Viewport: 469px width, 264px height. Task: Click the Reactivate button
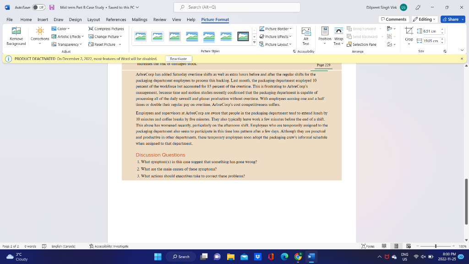pos(178,59)
